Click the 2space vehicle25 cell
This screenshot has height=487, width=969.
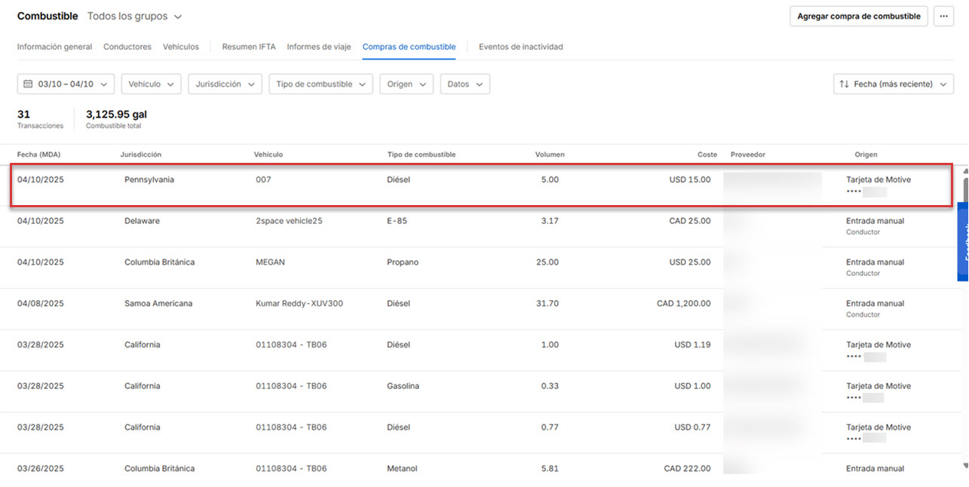pyautogui.click(x=290, y=221)
